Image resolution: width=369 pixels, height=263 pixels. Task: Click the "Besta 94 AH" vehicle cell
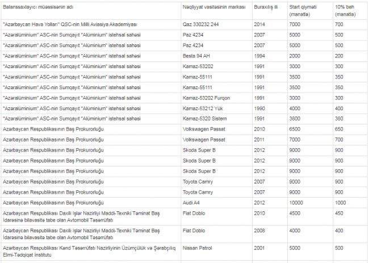pos(197,56)
